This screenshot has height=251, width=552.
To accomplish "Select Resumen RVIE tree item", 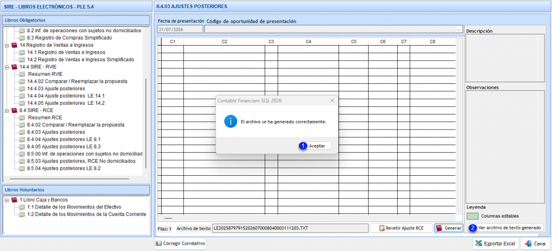I will pos(45,74).
